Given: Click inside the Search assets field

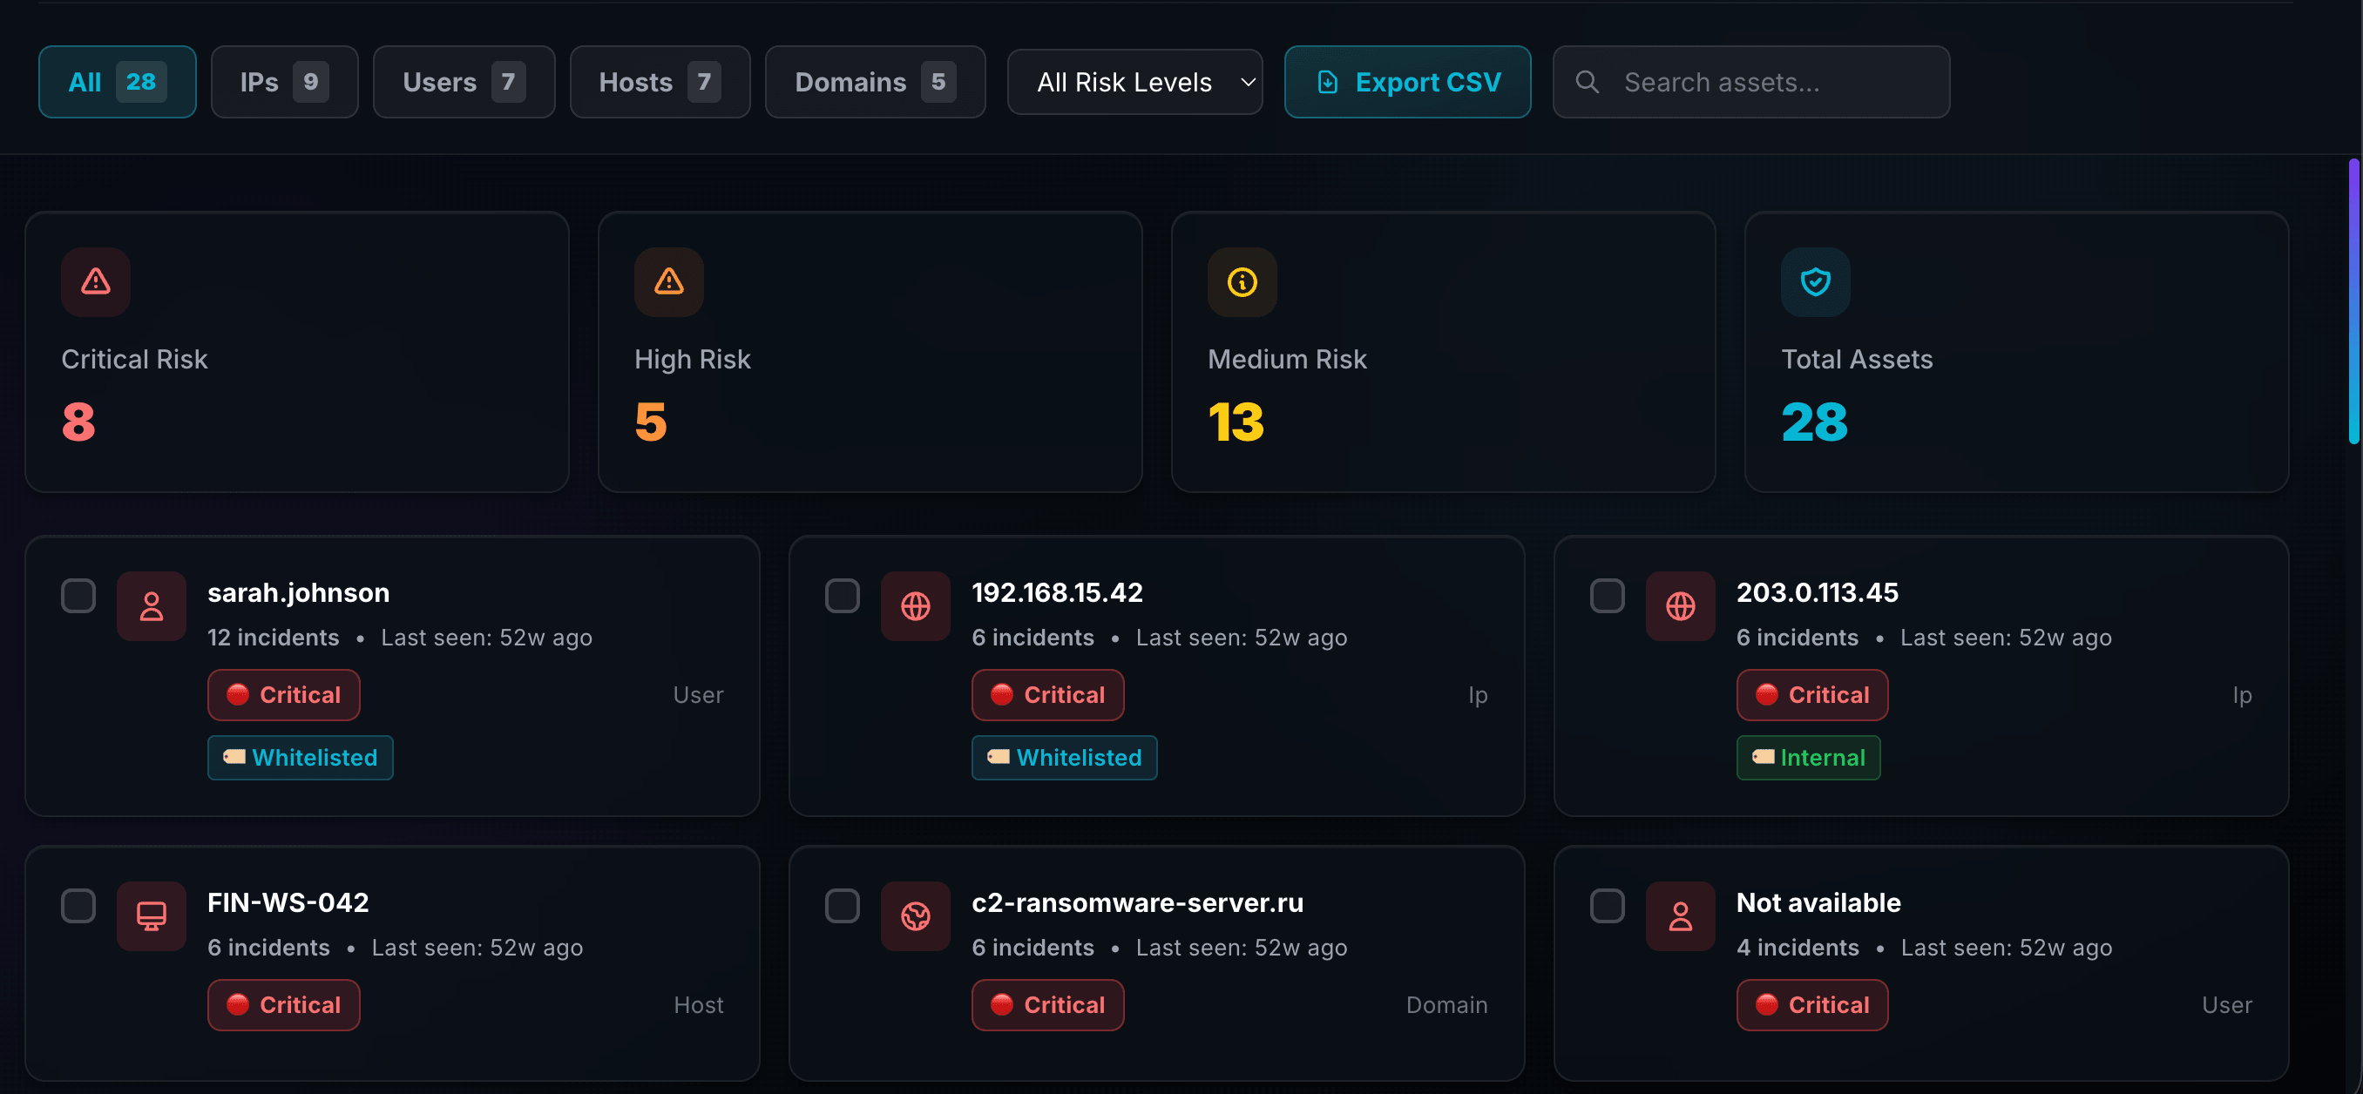Looking at the screenshot, I should (x=1771, y=82).
